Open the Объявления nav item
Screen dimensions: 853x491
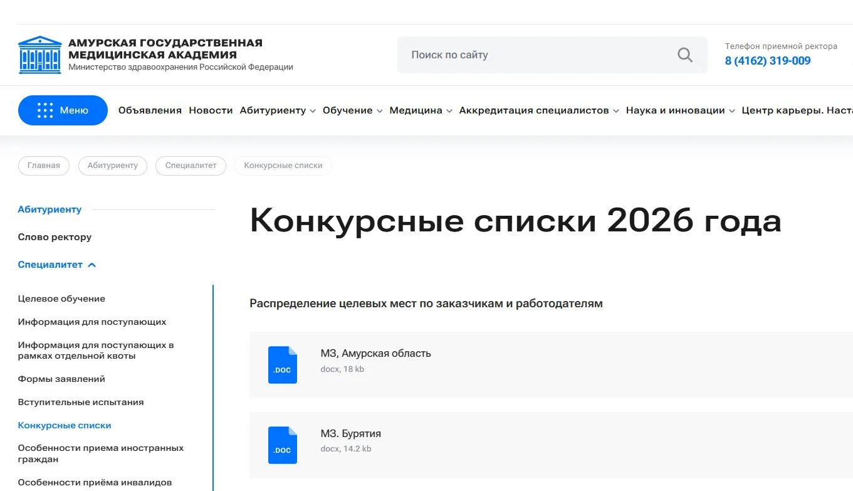pos(150,110)
